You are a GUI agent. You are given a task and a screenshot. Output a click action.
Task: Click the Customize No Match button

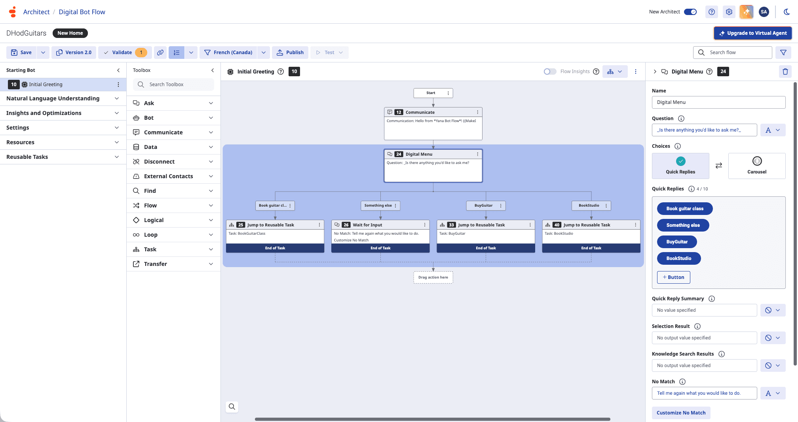pos(681,413)
